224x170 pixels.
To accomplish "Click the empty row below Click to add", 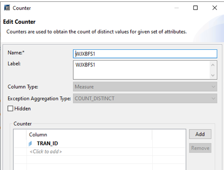I will (99, 159).
